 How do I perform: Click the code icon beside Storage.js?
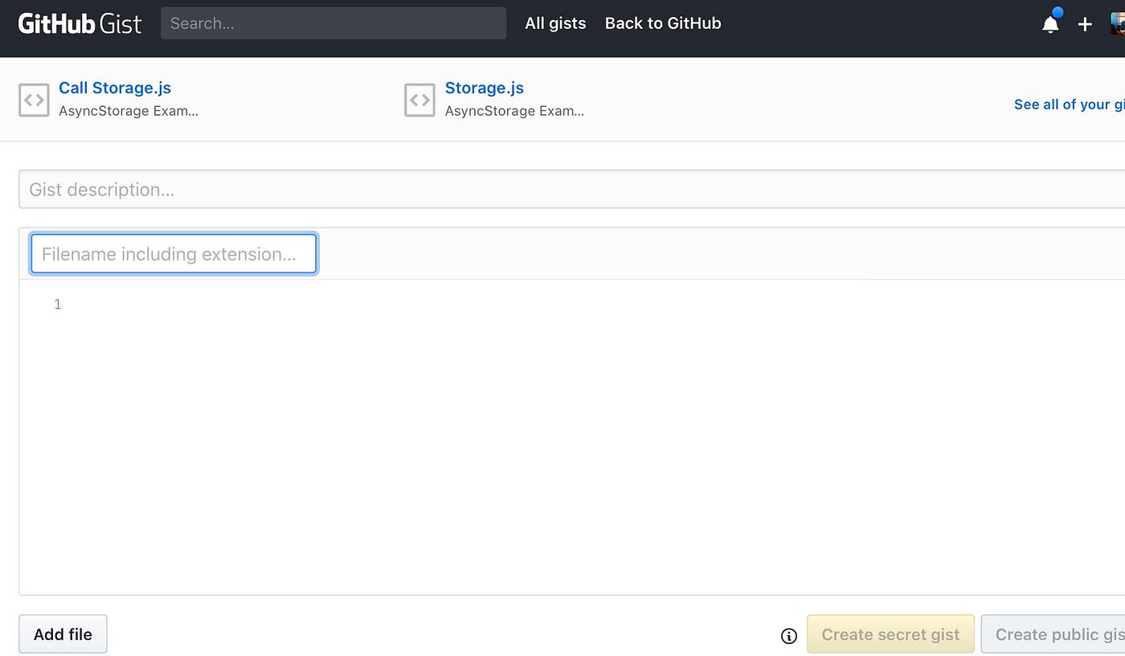(x=419, y=100)
